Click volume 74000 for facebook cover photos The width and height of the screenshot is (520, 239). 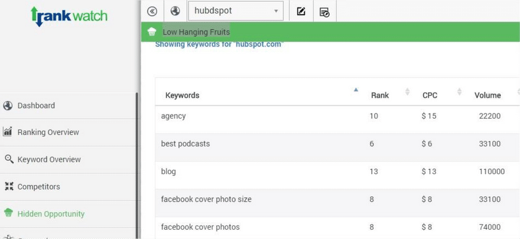490,227
